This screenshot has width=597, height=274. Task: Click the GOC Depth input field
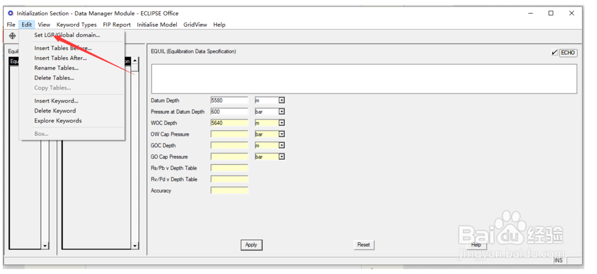pos(229,145)
